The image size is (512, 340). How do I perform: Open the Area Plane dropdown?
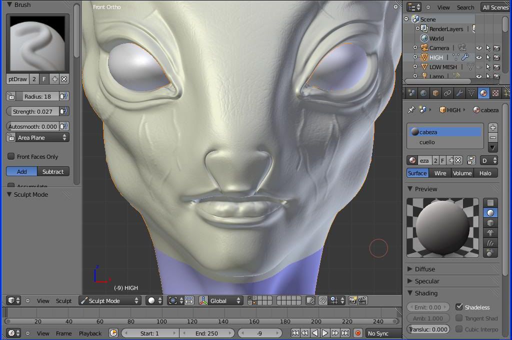[38, 138]
